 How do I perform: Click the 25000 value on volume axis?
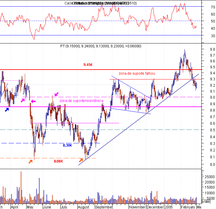coord(210,177)
